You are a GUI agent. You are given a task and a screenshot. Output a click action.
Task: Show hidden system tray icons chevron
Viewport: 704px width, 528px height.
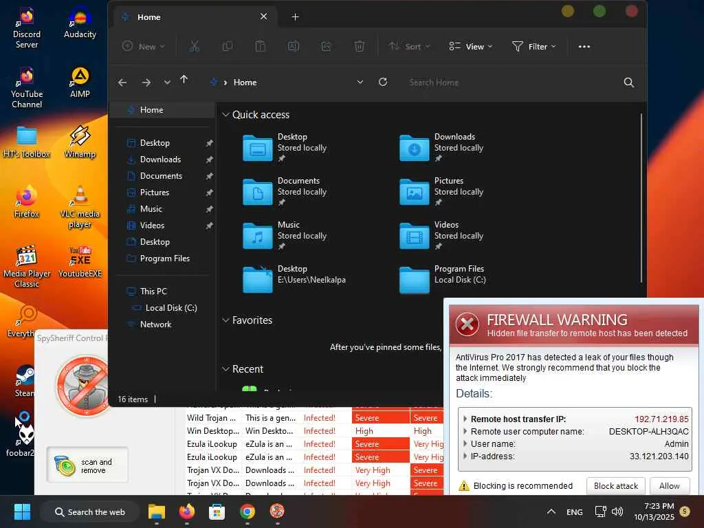pos(551,511)
